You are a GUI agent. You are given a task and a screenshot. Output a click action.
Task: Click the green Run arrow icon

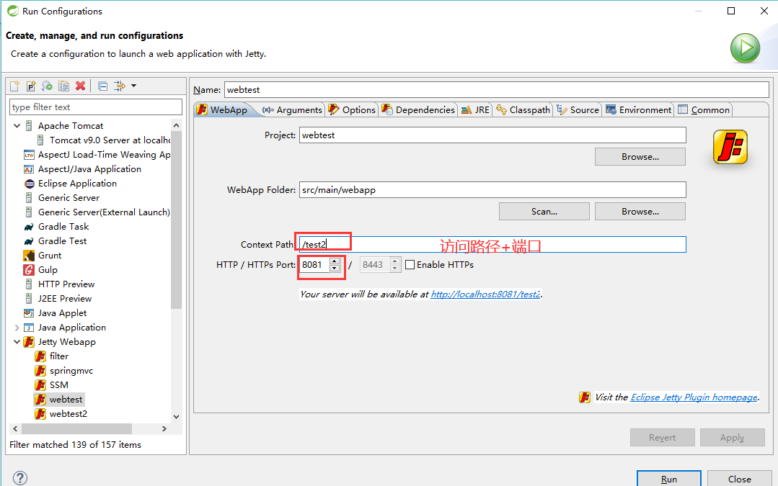pos(745,48)
